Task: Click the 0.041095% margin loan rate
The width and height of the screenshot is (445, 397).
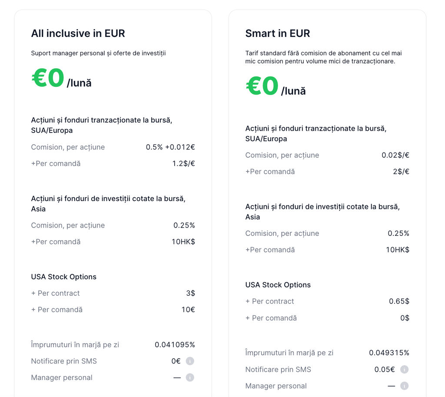Action: click(175, 345)
